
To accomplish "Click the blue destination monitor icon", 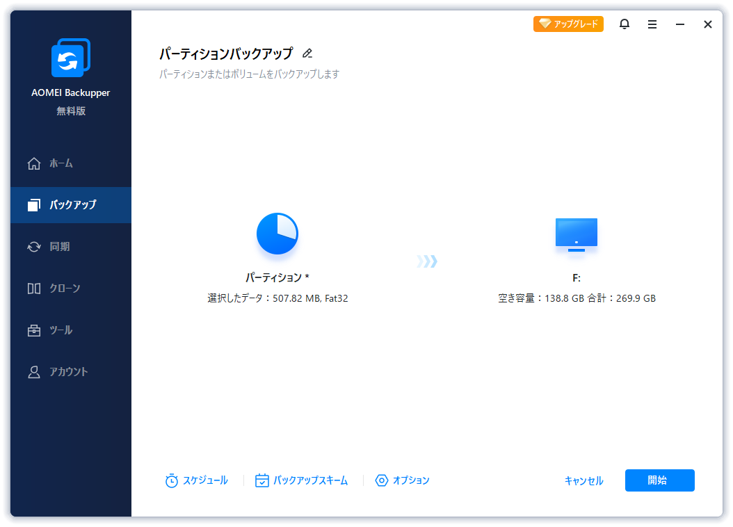I will 577,235.
